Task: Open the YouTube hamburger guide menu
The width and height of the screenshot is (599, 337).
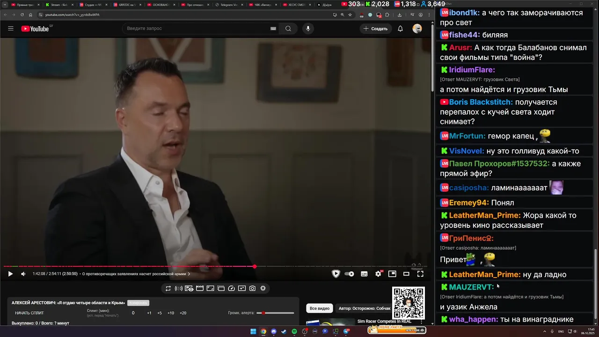Action: point(11,29)
